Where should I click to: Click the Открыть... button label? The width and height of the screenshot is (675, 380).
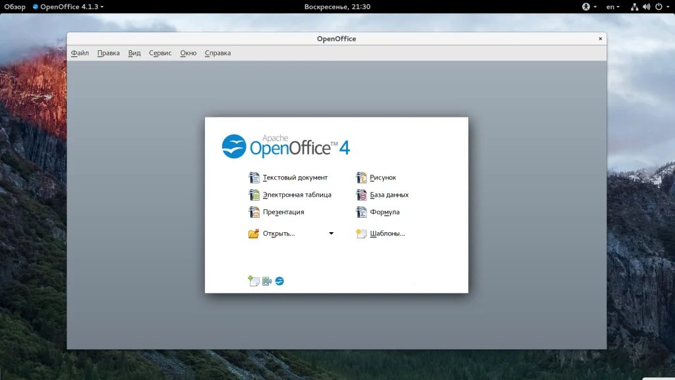coord(278,234)
